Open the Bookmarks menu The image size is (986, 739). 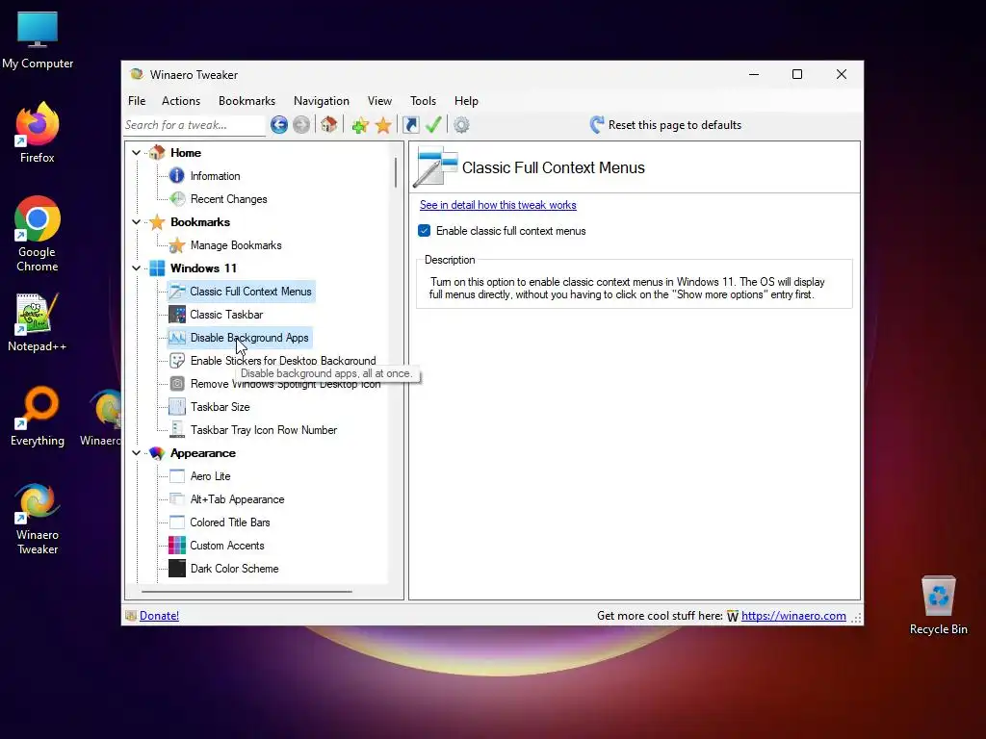246,100
